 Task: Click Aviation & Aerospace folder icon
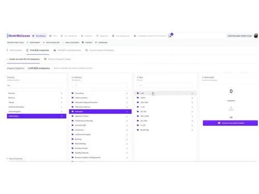73,135
